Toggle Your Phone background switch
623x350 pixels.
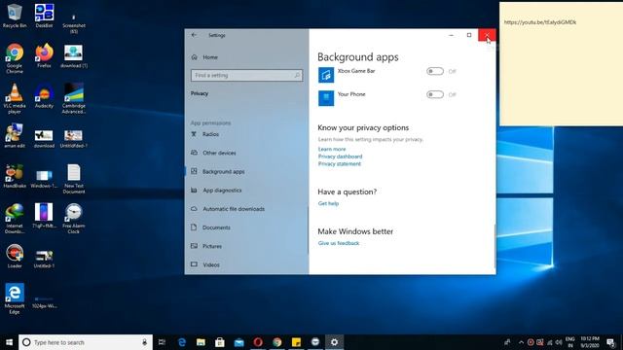tap(435, 94)
